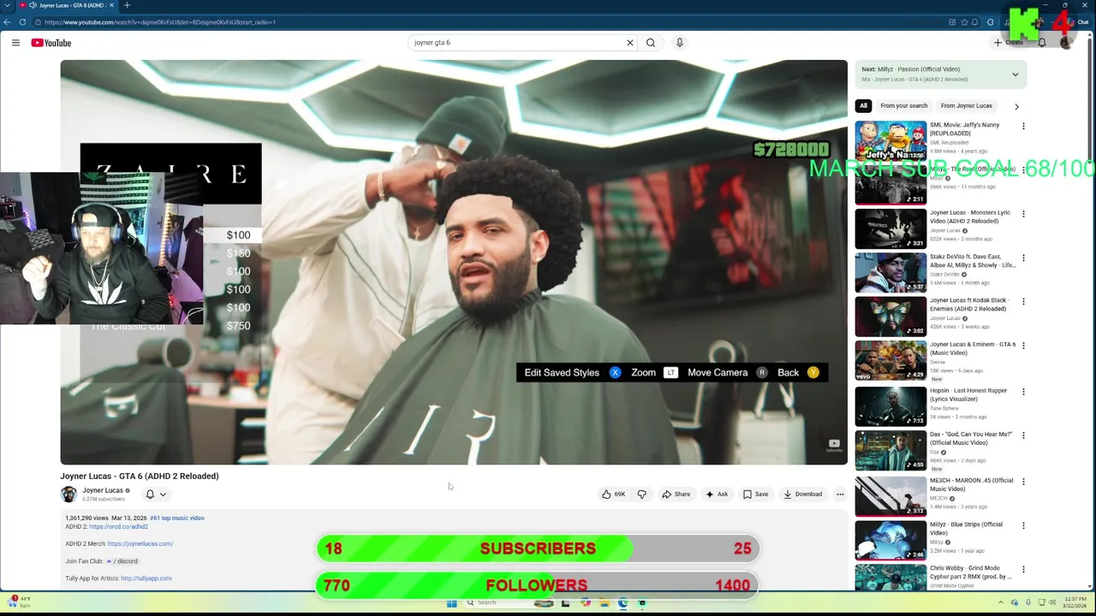The height and width of the screenshot is (616, 1096).
Task: Open options for Monsters Lyric Video
Action: pyautogui.click(x=1023, y=214)
